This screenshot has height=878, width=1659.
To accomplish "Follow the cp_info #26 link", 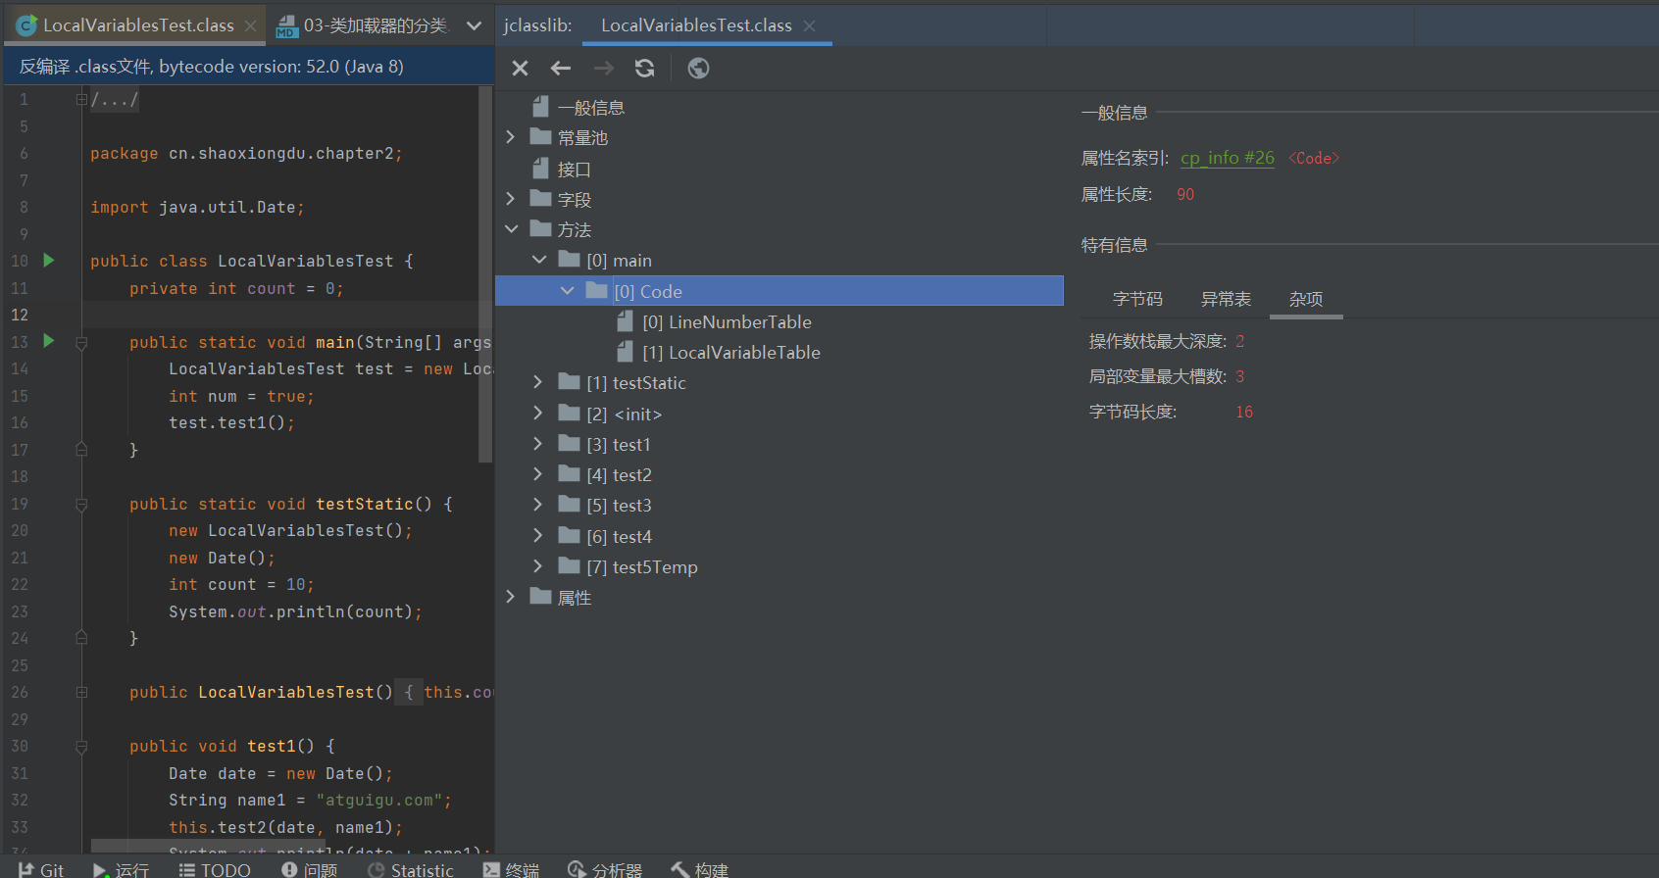I will [x=1227, y=158].
